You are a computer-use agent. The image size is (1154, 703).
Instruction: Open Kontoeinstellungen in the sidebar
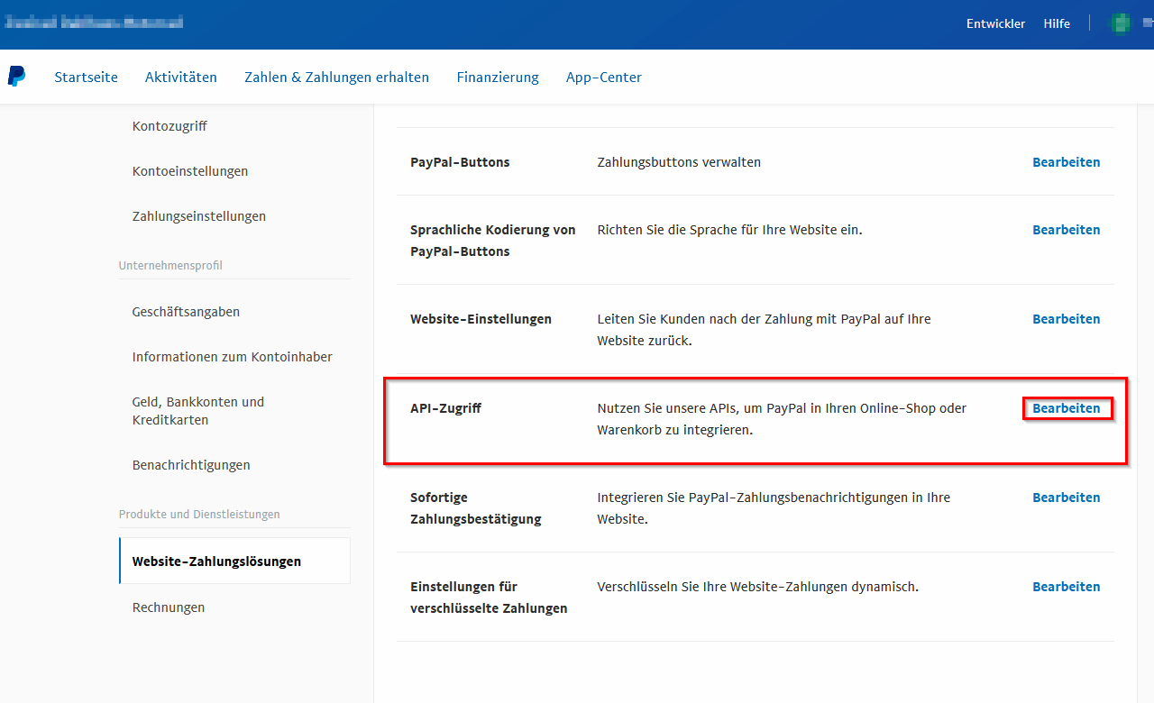(x=190, y=171)
